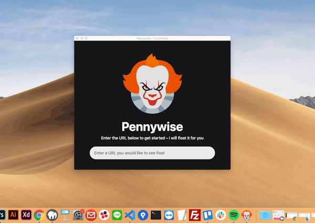Open the LINE messenger dock icon
Image resolution: width=315 pixels, height=223 pixels.
click(x=117, y=215)
